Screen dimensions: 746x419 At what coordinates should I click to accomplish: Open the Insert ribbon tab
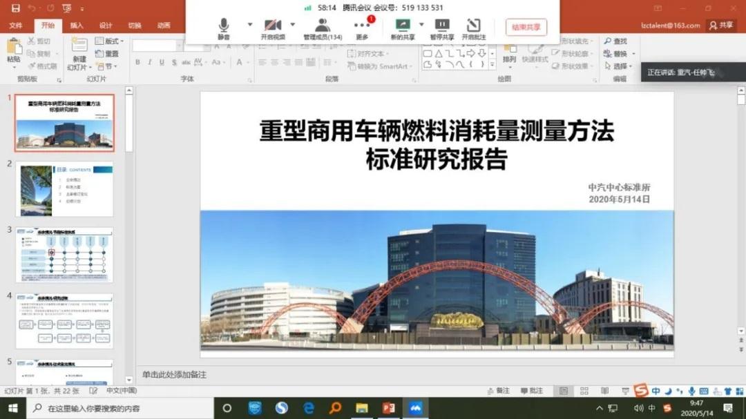(x=77, y=26)
